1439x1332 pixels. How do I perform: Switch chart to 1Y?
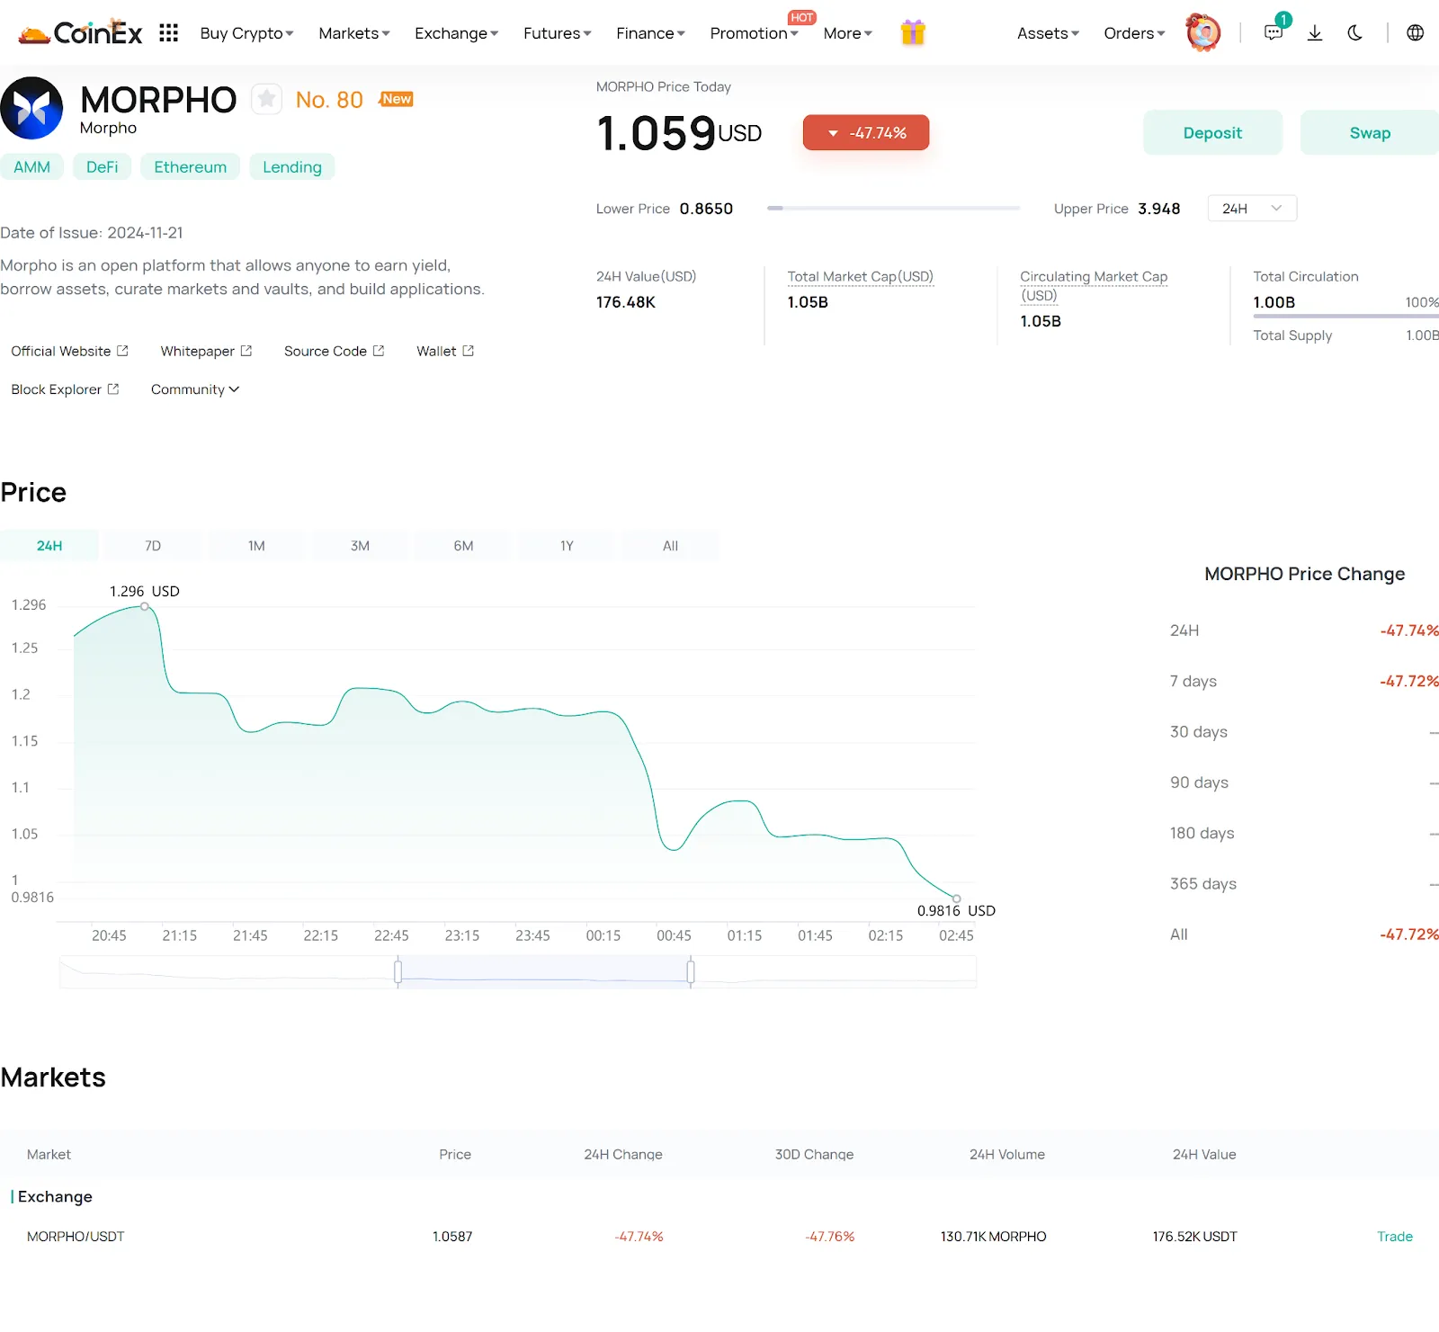(x=567, y=546)
